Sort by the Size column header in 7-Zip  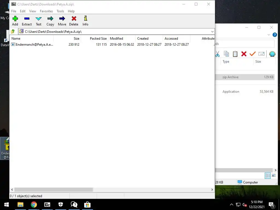pos(67,39)
